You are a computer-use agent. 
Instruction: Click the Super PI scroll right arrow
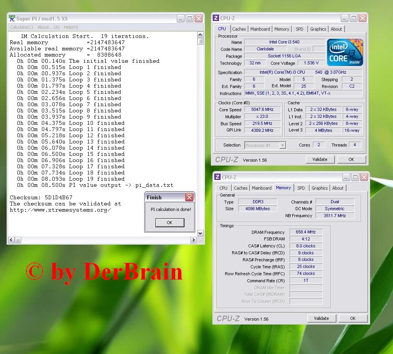pyautogui.click(x=193, y=240)
